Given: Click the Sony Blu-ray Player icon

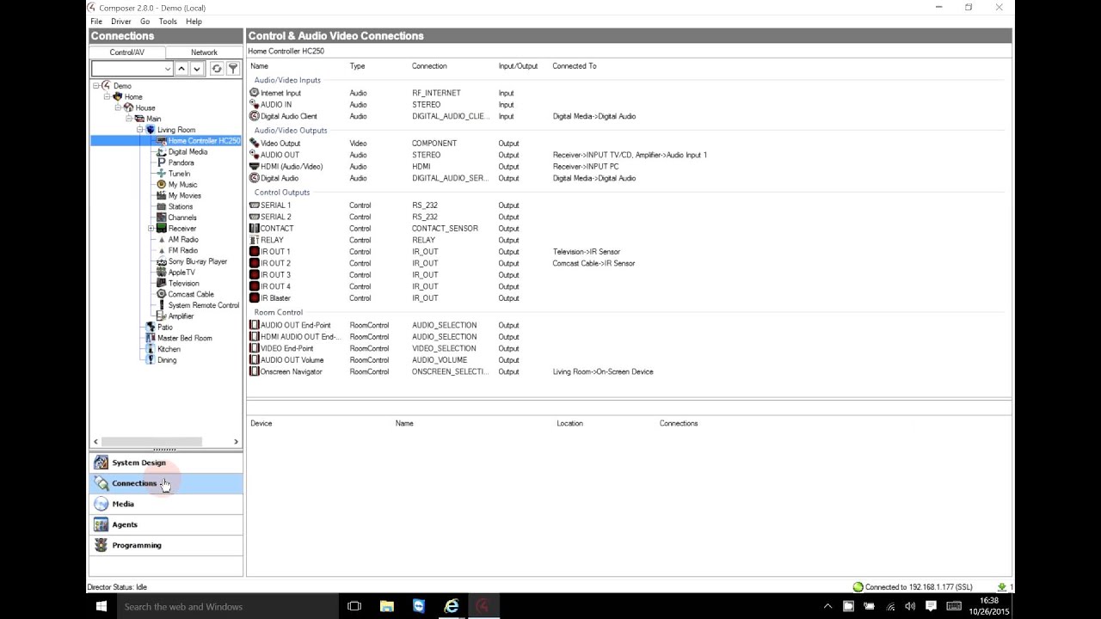Looking at the screenshot, I should coord(161,261).
